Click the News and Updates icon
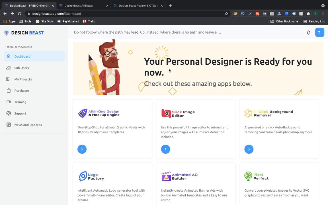Image resolution: width=328 pixels, height=205 pixels. tap(9, 125)
